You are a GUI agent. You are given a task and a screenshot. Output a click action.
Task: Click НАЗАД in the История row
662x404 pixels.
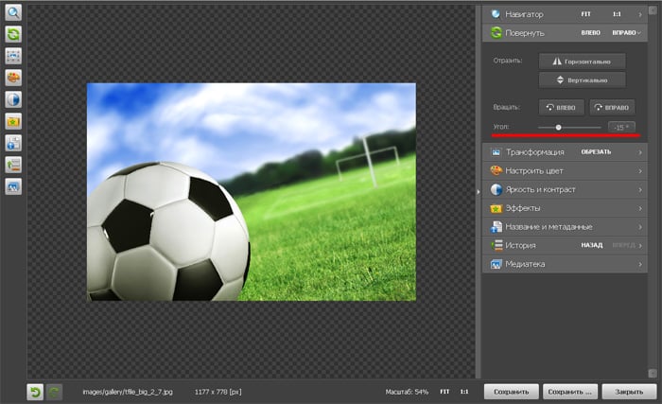point(592,245)
